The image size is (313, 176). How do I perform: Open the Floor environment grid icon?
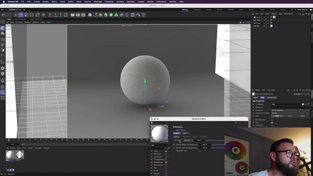(133, 15)
